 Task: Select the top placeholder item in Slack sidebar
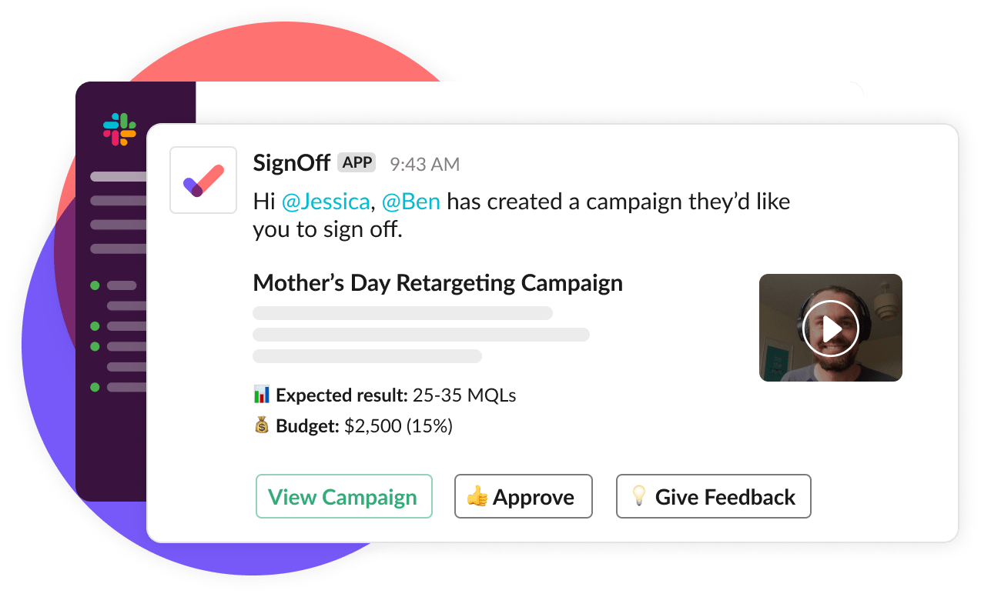(x=119, y=177)
